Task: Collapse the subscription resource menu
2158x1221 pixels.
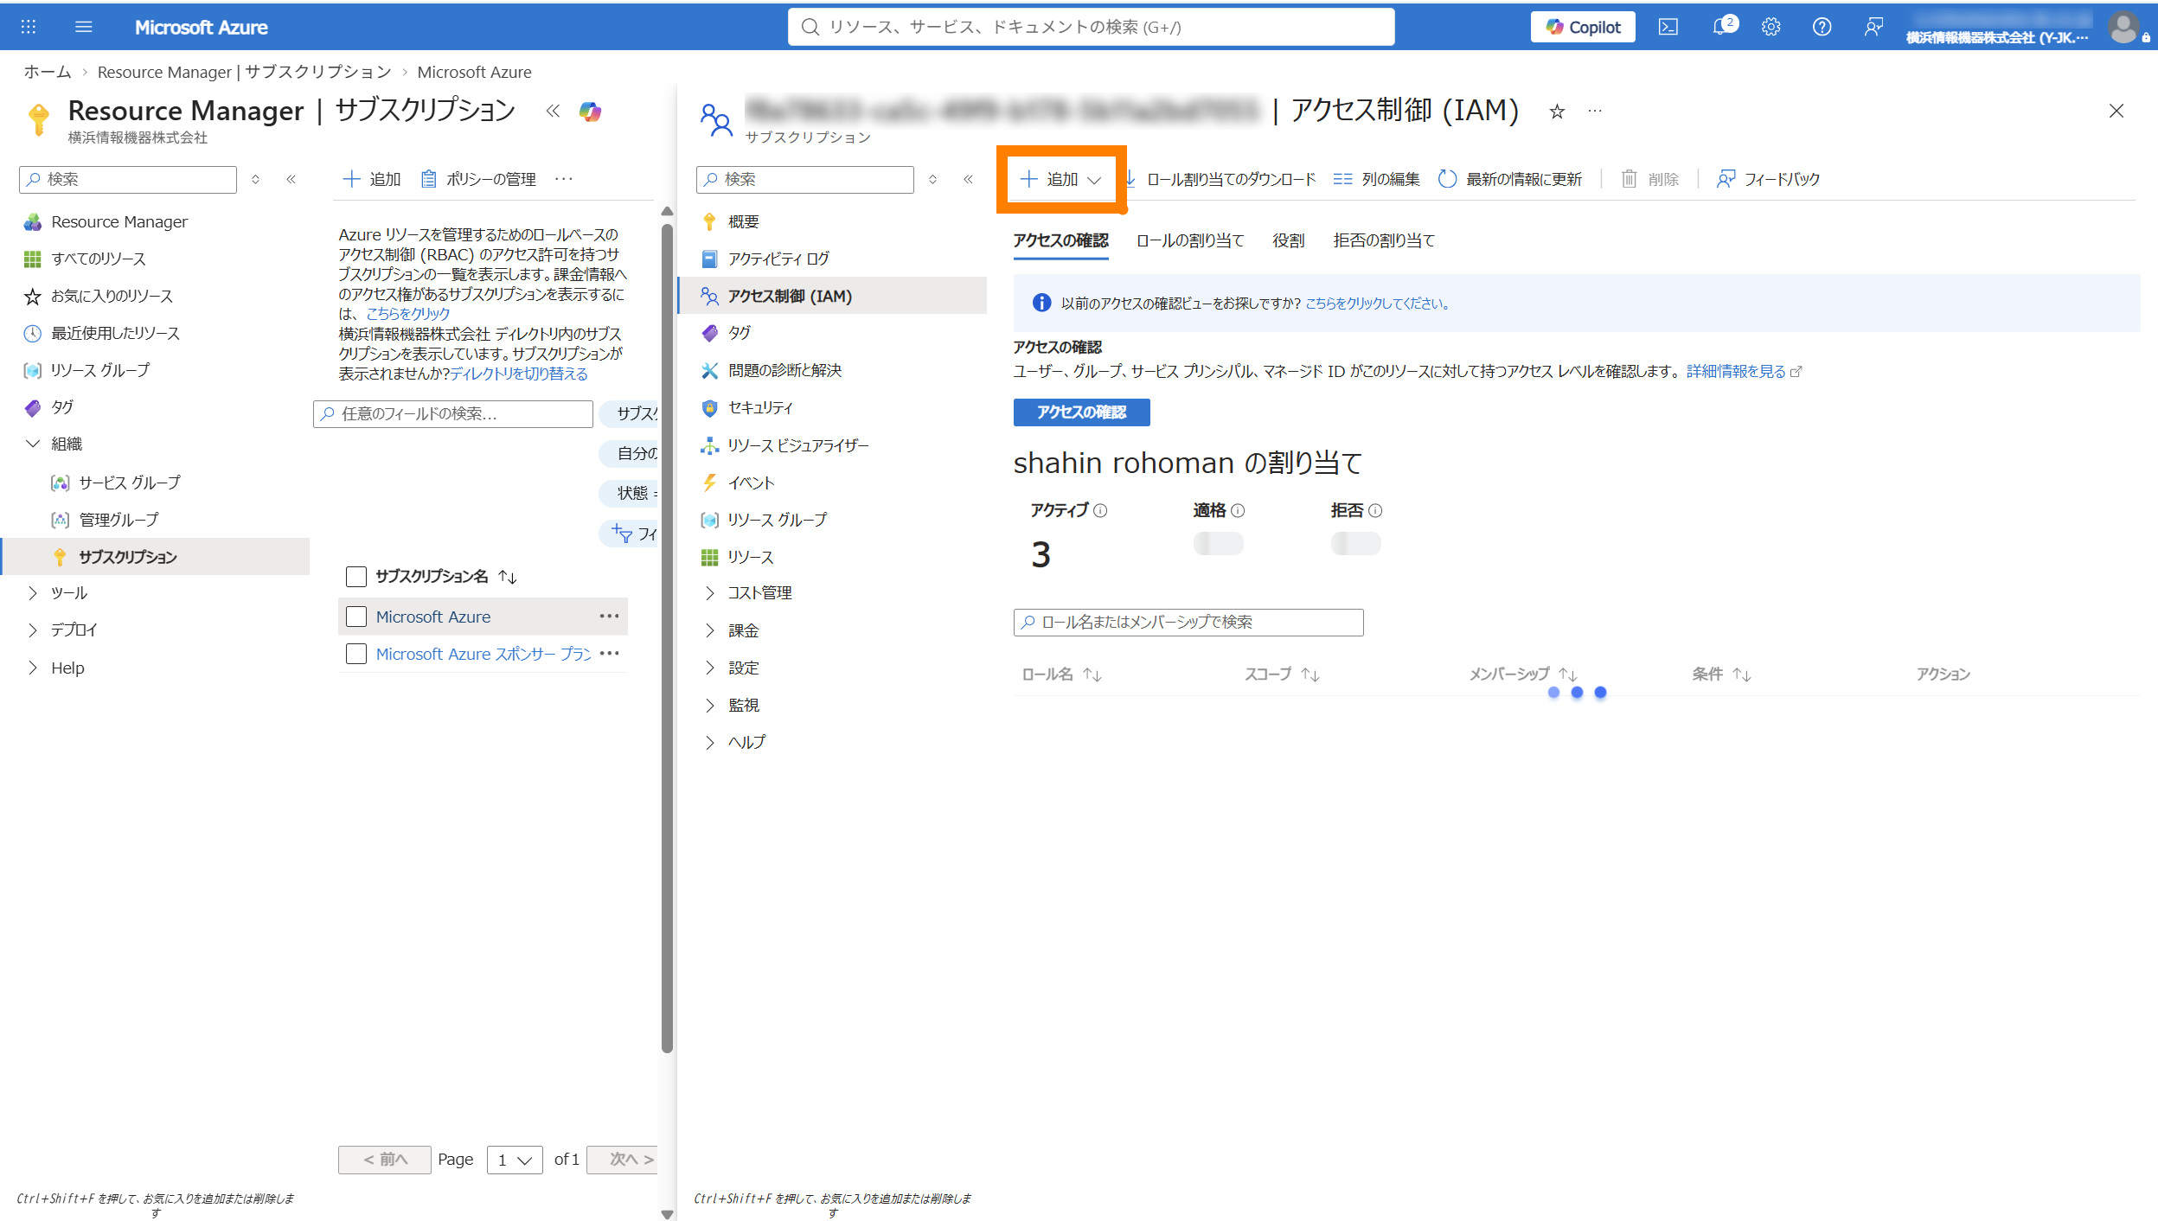Action: [x=969, y=179]
